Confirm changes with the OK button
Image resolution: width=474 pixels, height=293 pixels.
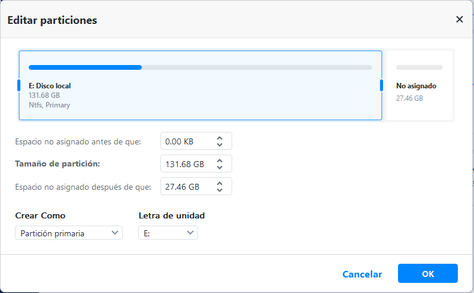427,274
